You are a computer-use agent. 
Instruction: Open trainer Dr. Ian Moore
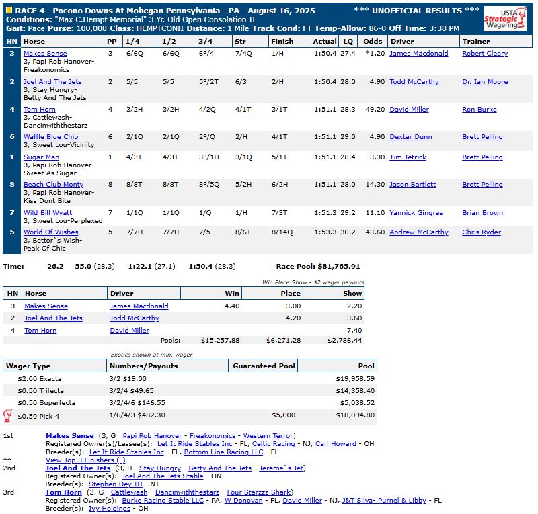click(484, 82)
